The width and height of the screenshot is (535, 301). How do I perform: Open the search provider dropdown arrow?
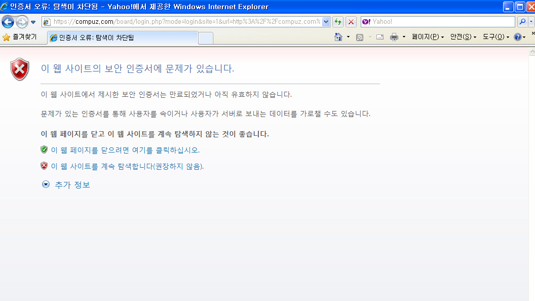click(x=531, y=22)
